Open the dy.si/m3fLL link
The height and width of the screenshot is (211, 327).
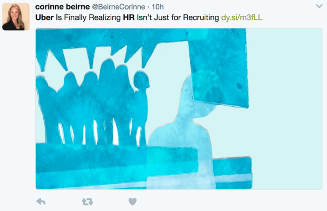[x=242, y=17]
